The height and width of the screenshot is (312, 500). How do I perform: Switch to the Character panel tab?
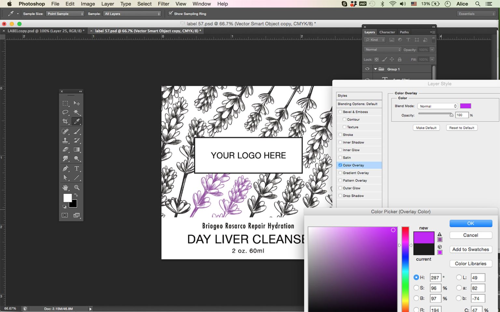pyautogui.click(x=387, y=32)
